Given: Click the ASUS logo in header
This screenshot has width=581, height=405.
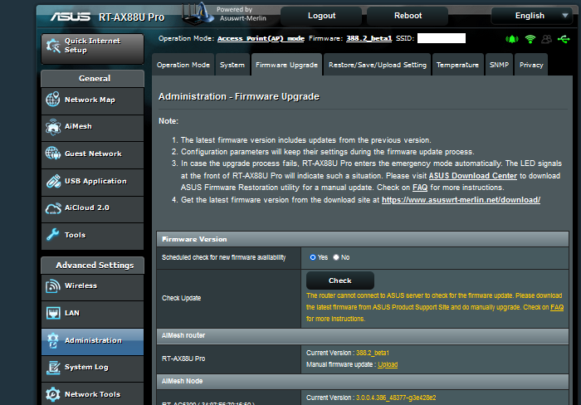Looking at the screenshot, I should (x=71, y=17).
